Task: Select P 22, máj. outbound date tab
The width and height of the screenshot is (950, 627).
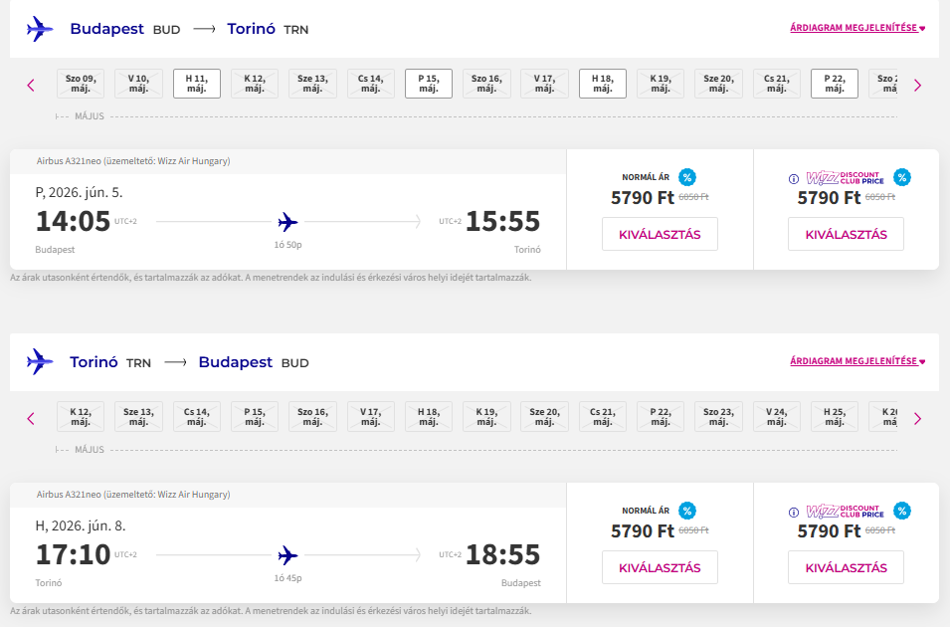Action: [835, 84]
